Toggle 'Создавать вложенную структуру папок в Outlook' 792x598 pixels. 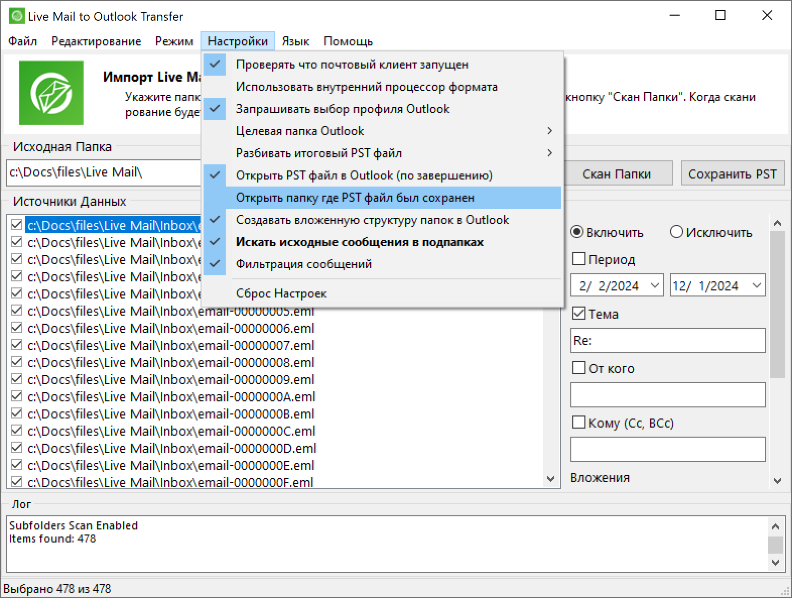click(382, 220)
